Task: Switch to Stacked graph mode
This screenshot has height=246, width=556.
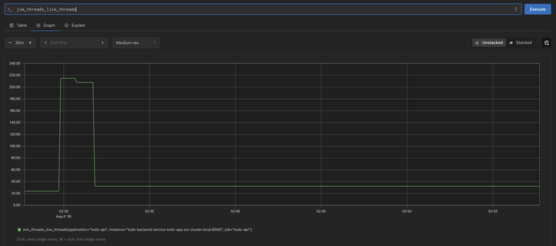Action: point(520,43)
